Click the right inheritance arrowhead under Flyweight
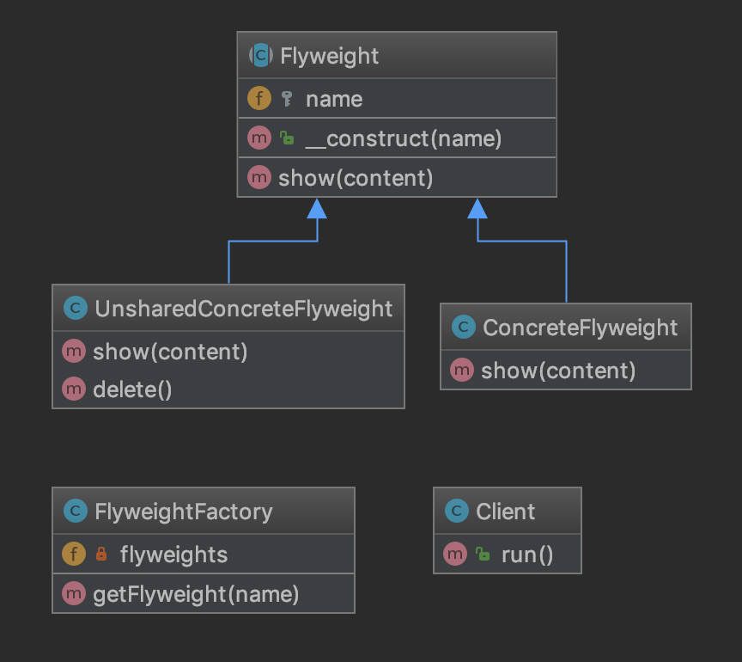 click(477, 208)
